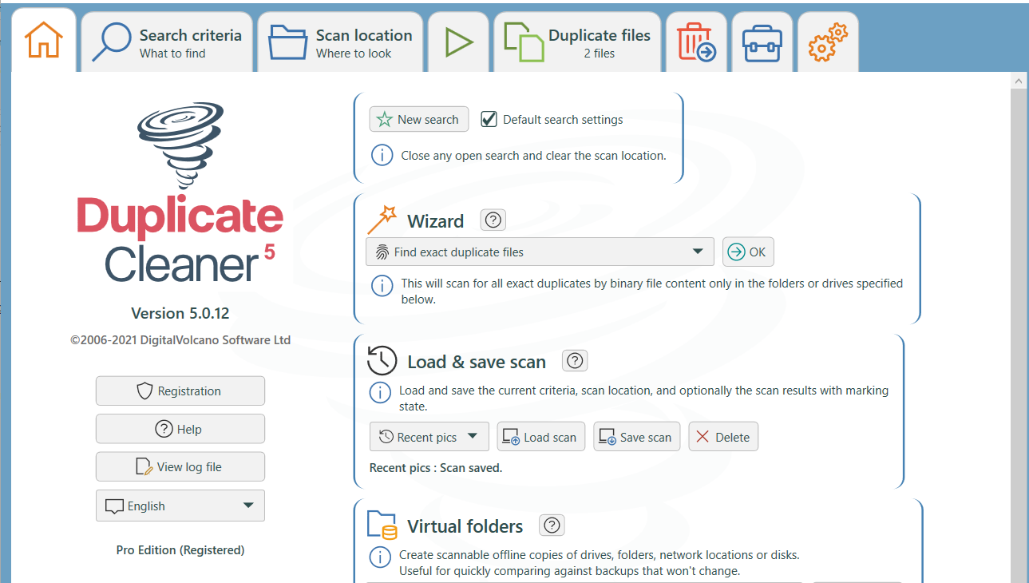Click the Recent pics : Scan saved status
The width and height of the screenshot is (1029, 583).
click(436, 468)
